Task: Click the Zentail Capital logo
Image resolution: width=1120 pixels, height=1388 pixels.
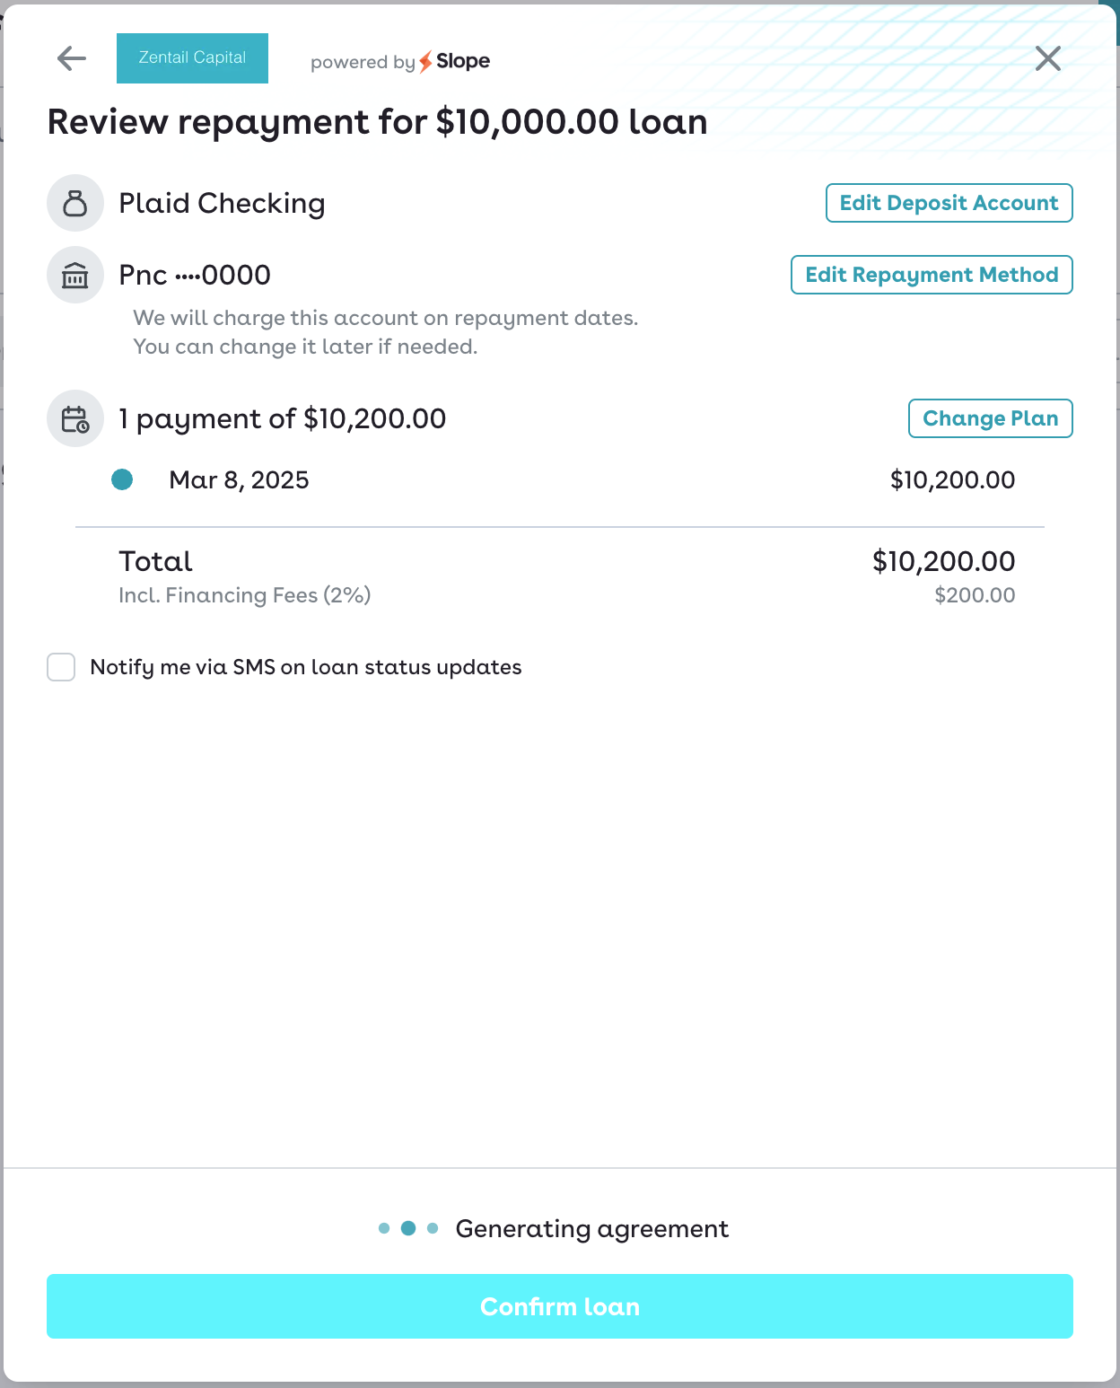Action: pyautogui.click(x=192, y=58)
